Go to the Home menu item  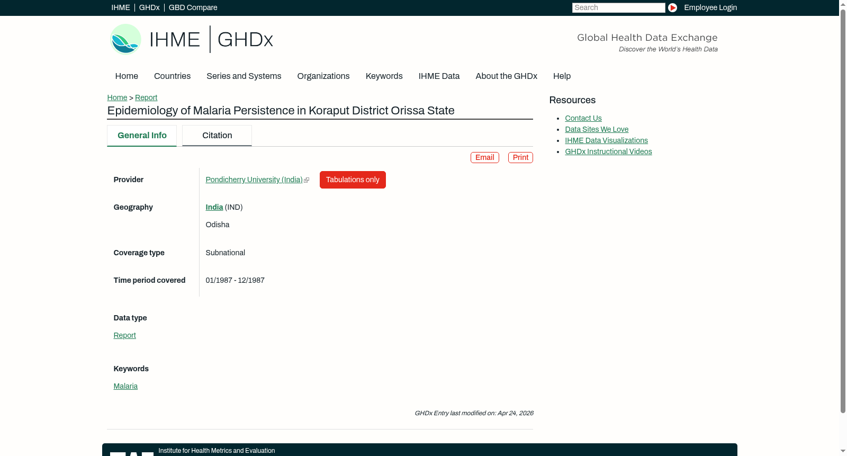(127, 76)
